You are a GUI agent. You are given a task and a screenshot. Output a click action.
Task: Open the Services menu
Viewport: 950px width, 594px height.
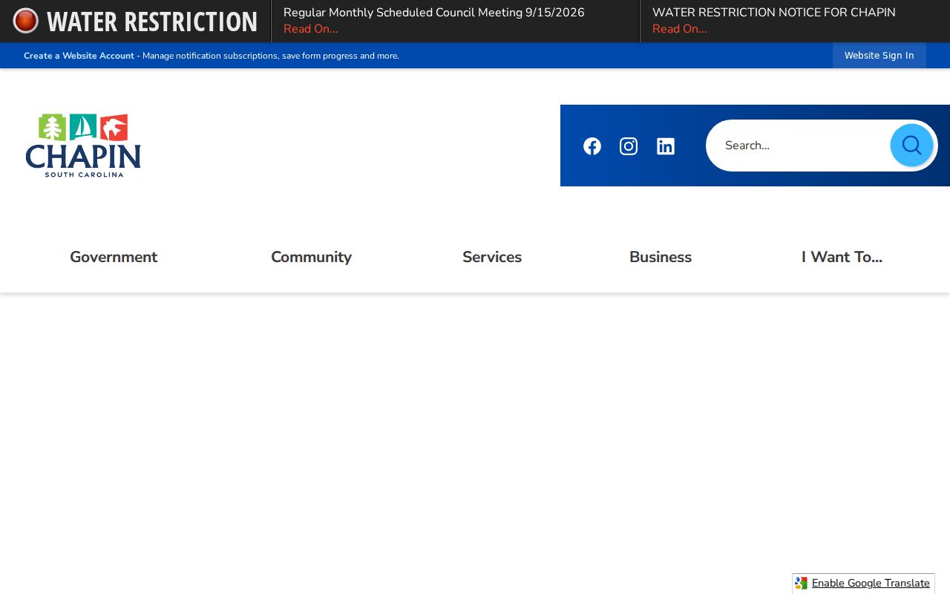[x=492, y=257]
